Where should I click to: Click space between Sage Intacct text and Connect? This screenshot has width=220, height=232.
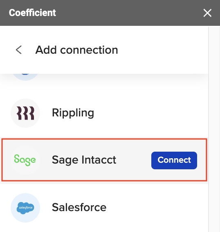click(134, 160)
